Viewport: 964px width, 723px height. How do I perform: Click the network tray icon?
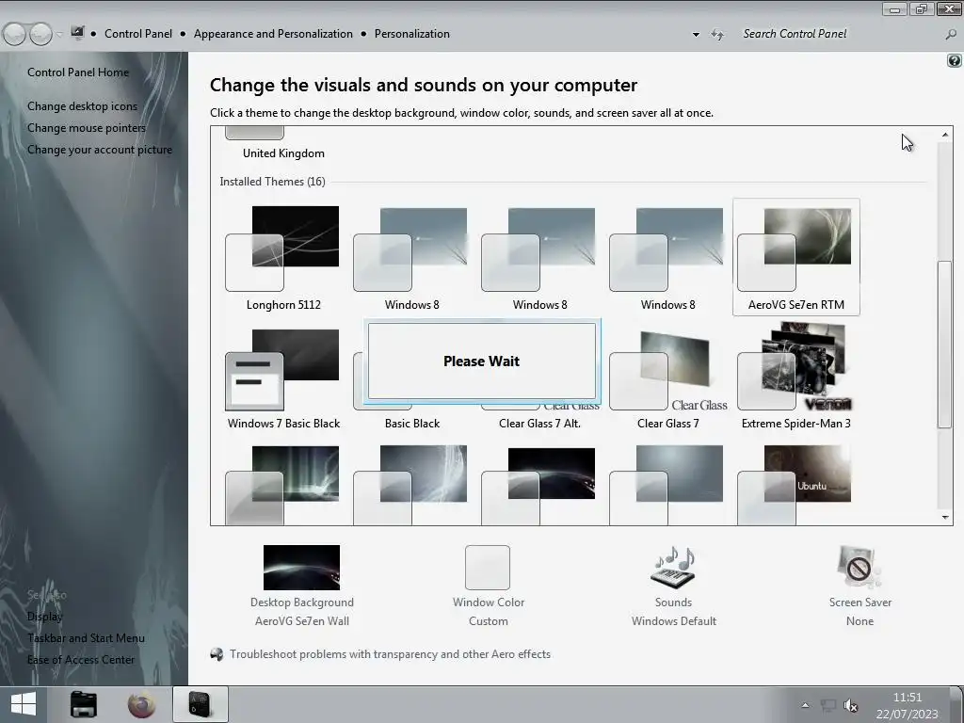tap(828, 705)
